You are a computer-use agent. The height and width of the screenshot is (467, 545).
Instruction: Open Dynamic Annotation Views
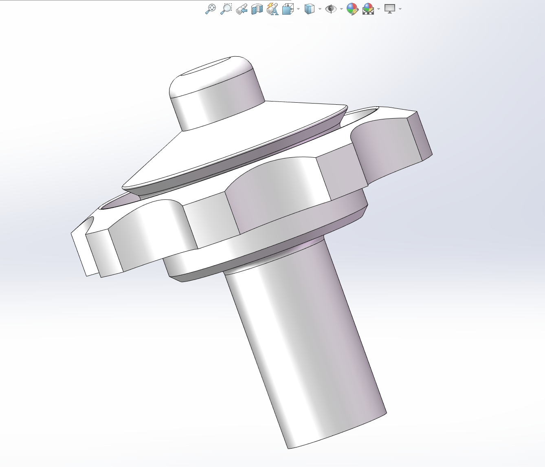(272, 9)
